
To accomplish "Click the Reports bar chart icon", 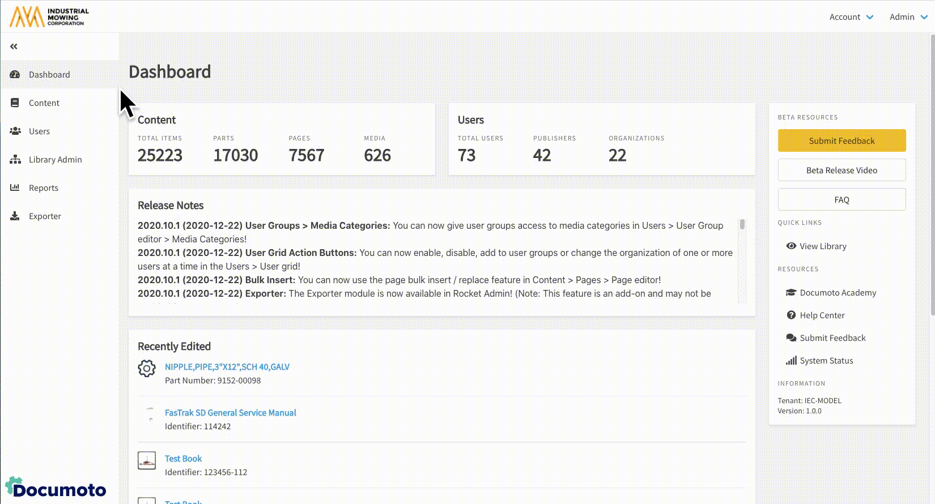I will [15, 188].
